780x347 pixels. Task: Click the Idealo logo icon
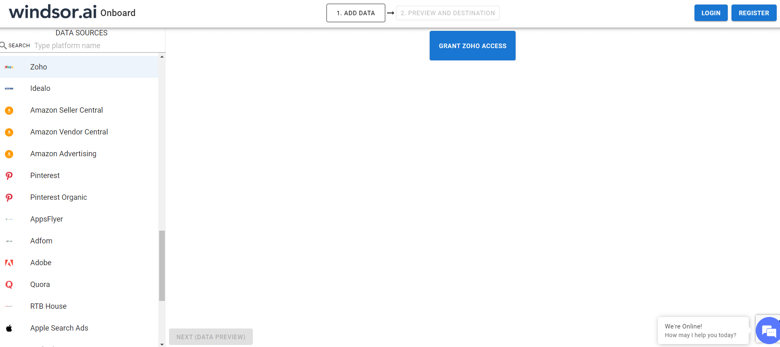point(9,88)
